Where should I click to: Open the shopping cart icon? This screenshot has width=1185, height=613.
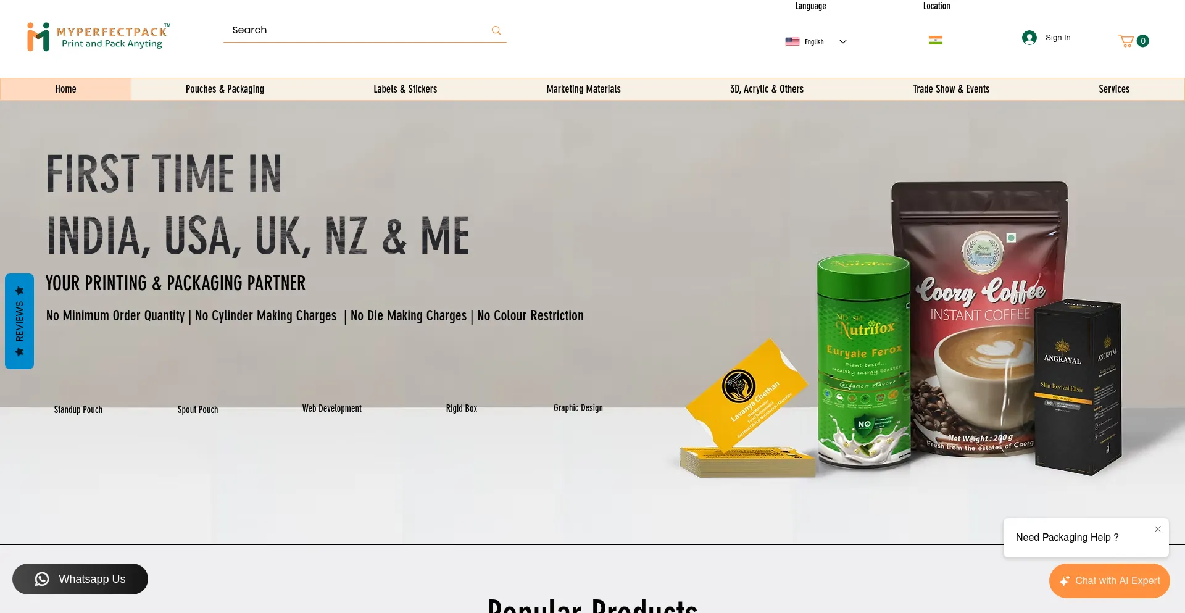(x=1126, y=41)
